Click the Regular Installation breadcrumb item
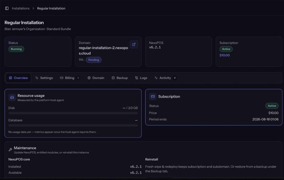The width and height of the screenshot is (284, 180). [x=51, y=8]
